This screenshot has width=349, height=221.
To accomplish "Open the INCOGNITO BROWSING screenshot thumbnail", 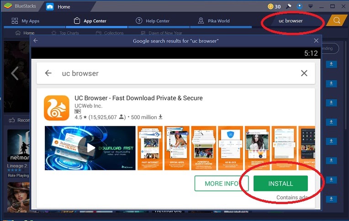I will pyautogui.click(x=257, y=148).
